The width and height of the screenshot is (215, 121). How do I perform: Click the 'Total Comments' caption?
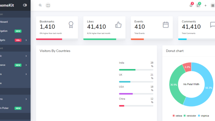coord(189,33)
